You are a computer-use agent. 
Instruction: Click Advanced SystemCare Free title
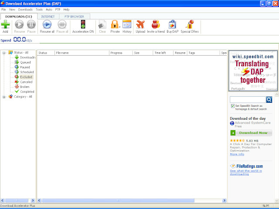(x=252, y=125)
